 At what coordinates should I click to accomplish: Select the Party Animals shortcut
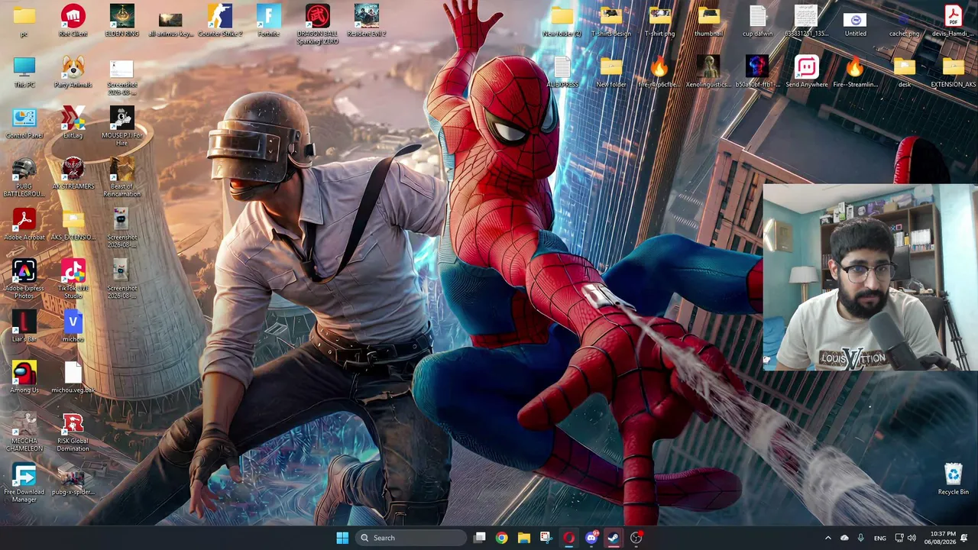[x=73, y=72]
